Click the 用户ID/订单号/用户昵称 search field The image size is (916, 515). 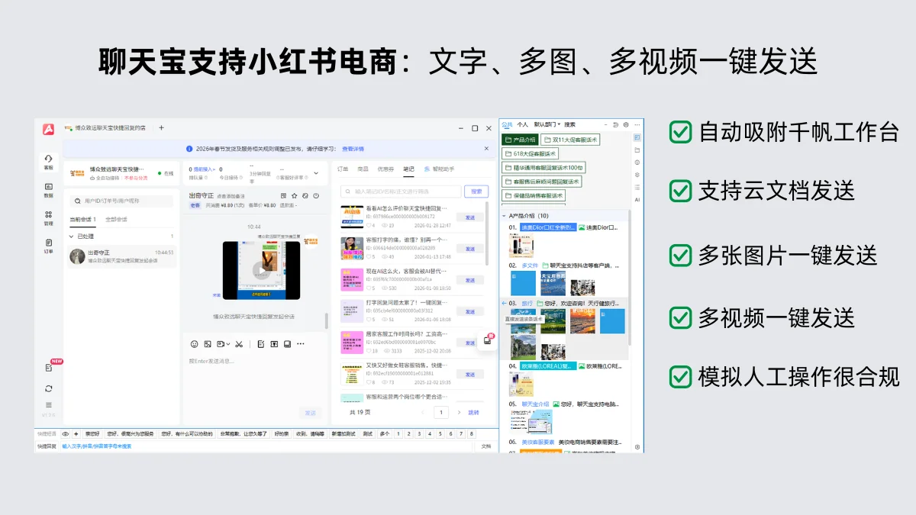click(x=121, y=201)
